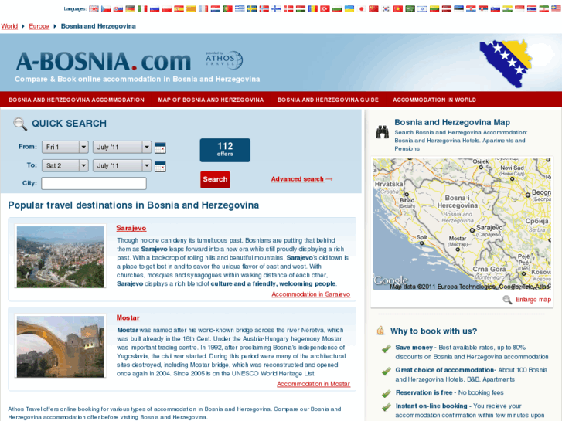Open the Sarajevo destination title link

131,228
